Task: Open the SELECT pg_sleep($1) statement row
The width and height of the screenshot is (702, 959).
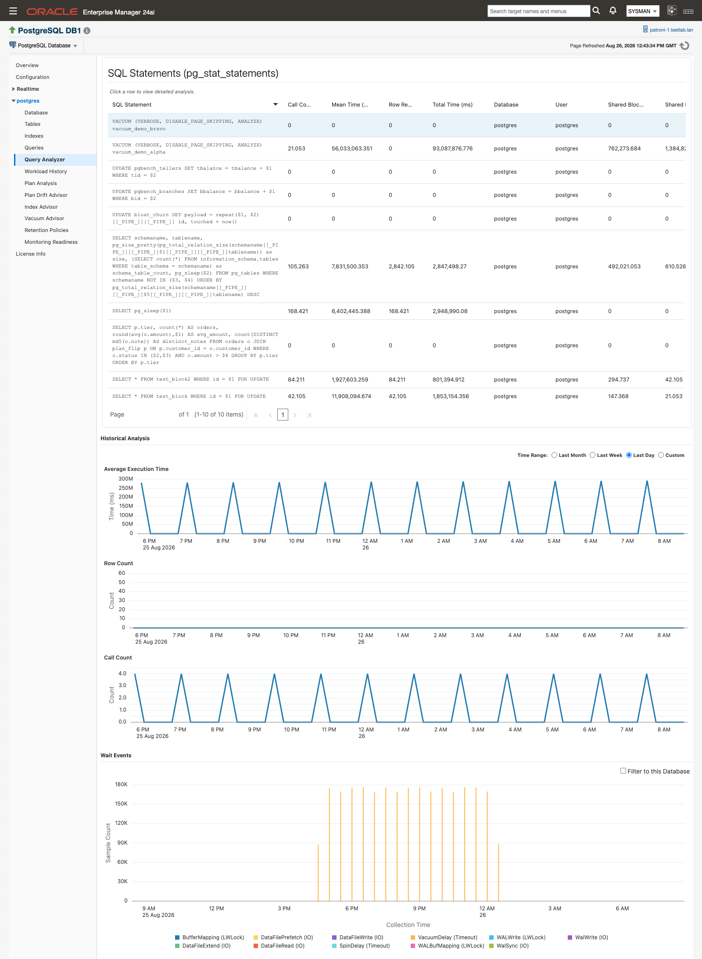Action: click(397, 311)
